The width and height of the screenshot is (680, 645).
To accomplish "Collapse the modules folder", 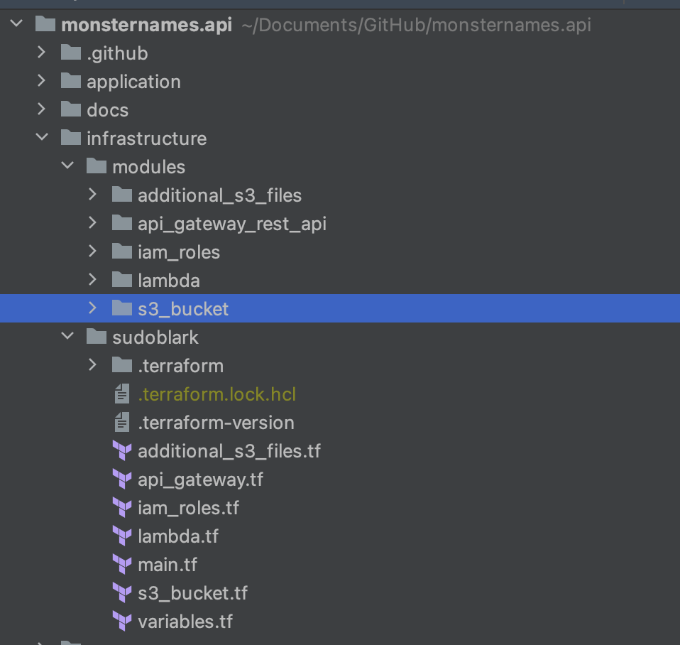I will 67,166.
